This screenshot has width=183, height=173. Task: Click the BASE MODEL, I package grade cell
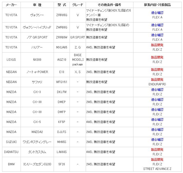[x=78, y=60]
